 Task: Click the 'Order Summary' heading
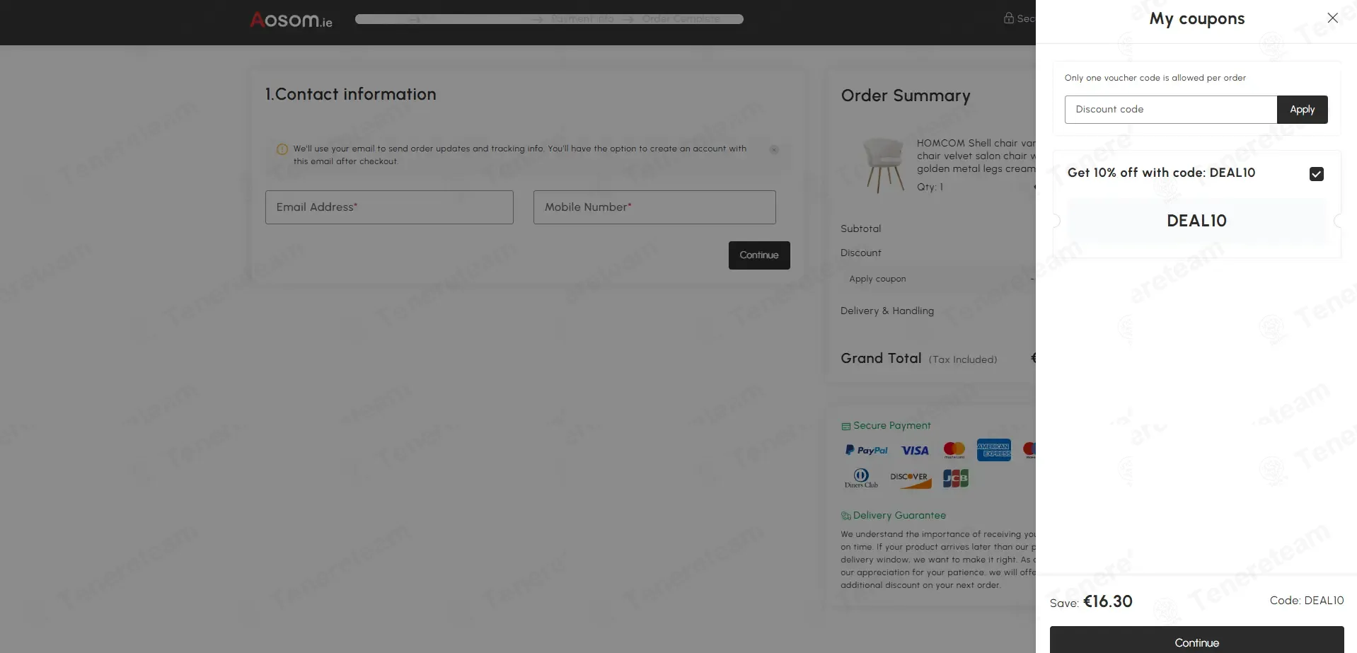point(906,96)
